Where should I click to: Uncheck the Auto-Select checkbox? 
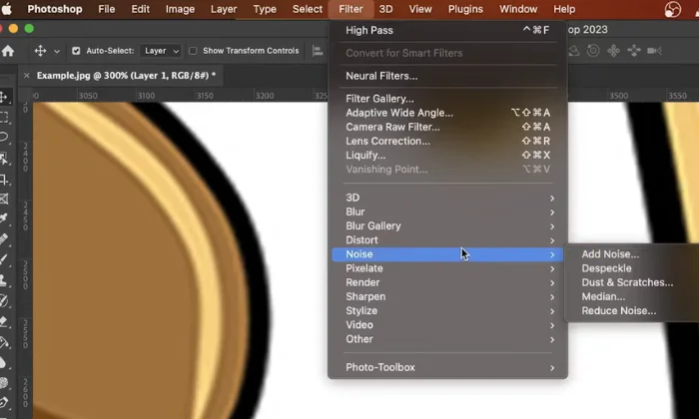click(76, 51)
